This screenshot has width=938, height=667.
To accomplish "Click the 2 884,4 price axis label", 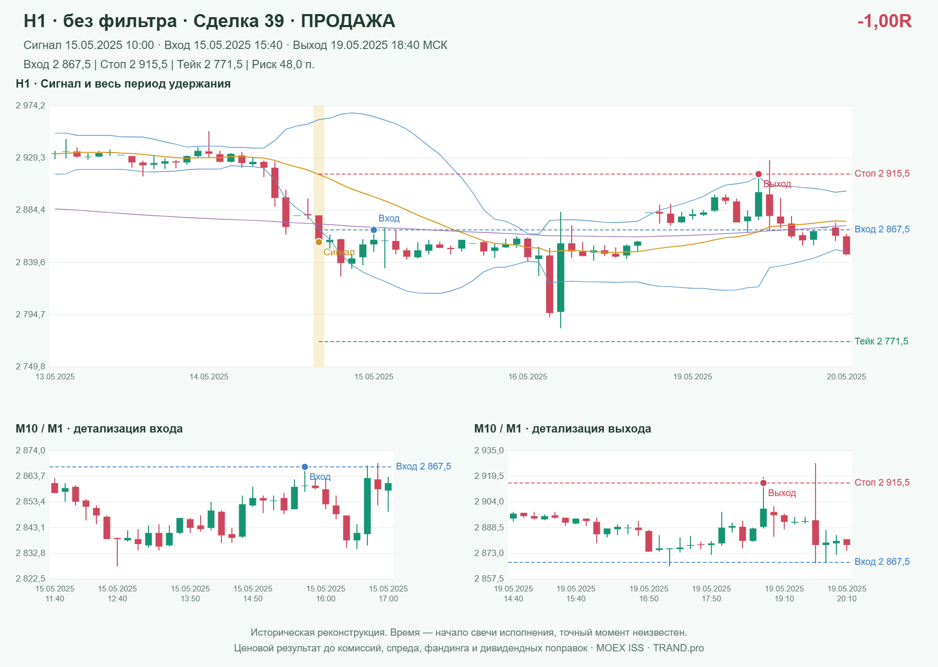I will click(30, 210).
